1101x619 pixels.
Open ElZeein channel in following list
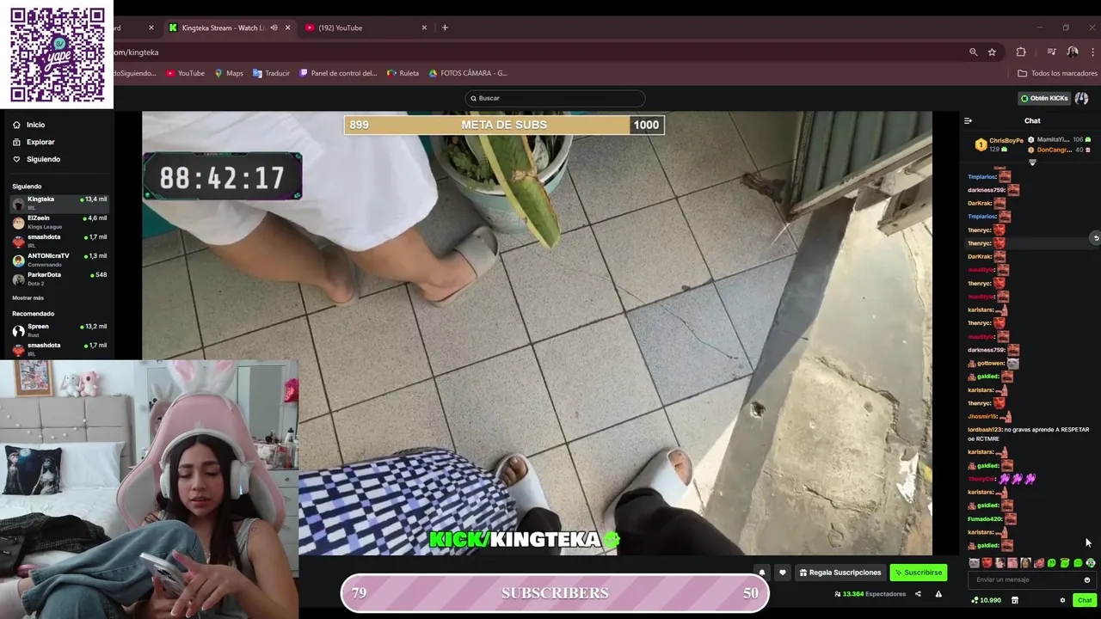click(x=58, y=222)
